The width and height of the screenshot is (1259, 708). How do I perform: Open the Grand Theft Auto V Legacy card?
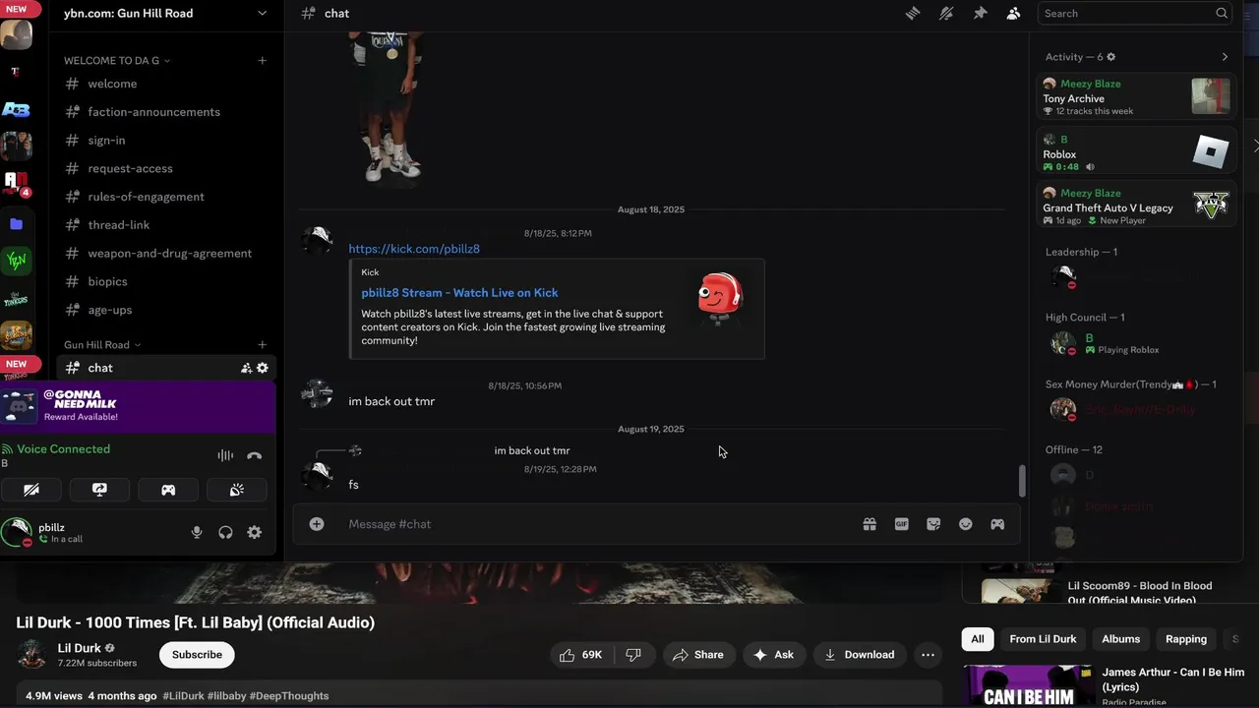point(1136,206)
